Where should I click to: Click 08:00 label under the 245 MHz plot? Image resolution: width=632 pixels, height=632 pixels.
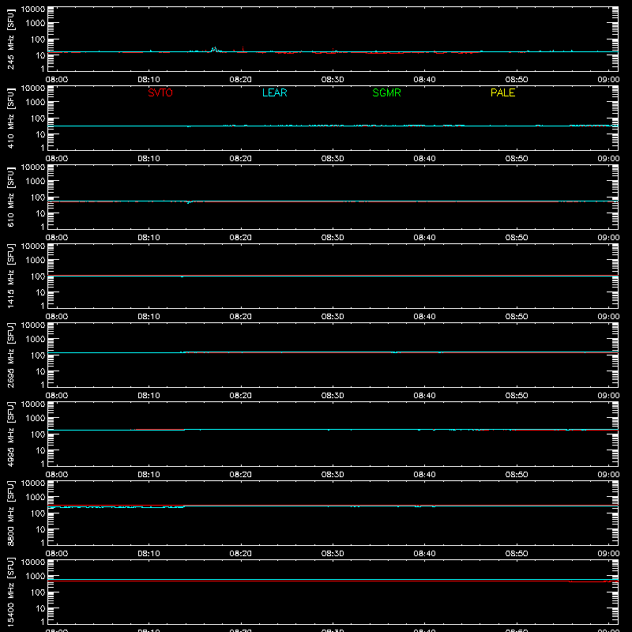click(x=57, y=80)
